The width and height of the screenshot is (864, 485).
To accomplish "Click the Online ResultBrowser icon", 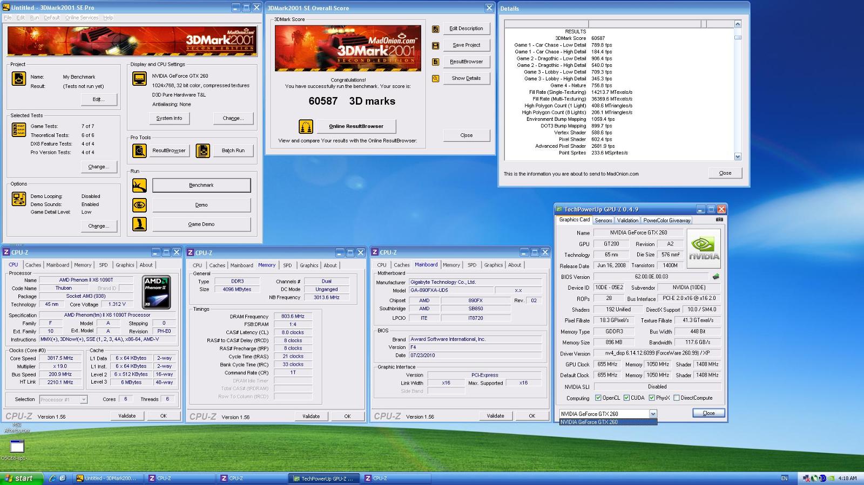I will (x=306, y=126).
